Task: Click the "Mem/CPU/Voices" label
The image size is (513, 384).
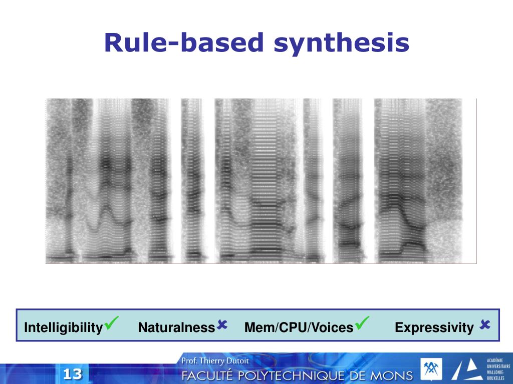Action: click(299, 327)
